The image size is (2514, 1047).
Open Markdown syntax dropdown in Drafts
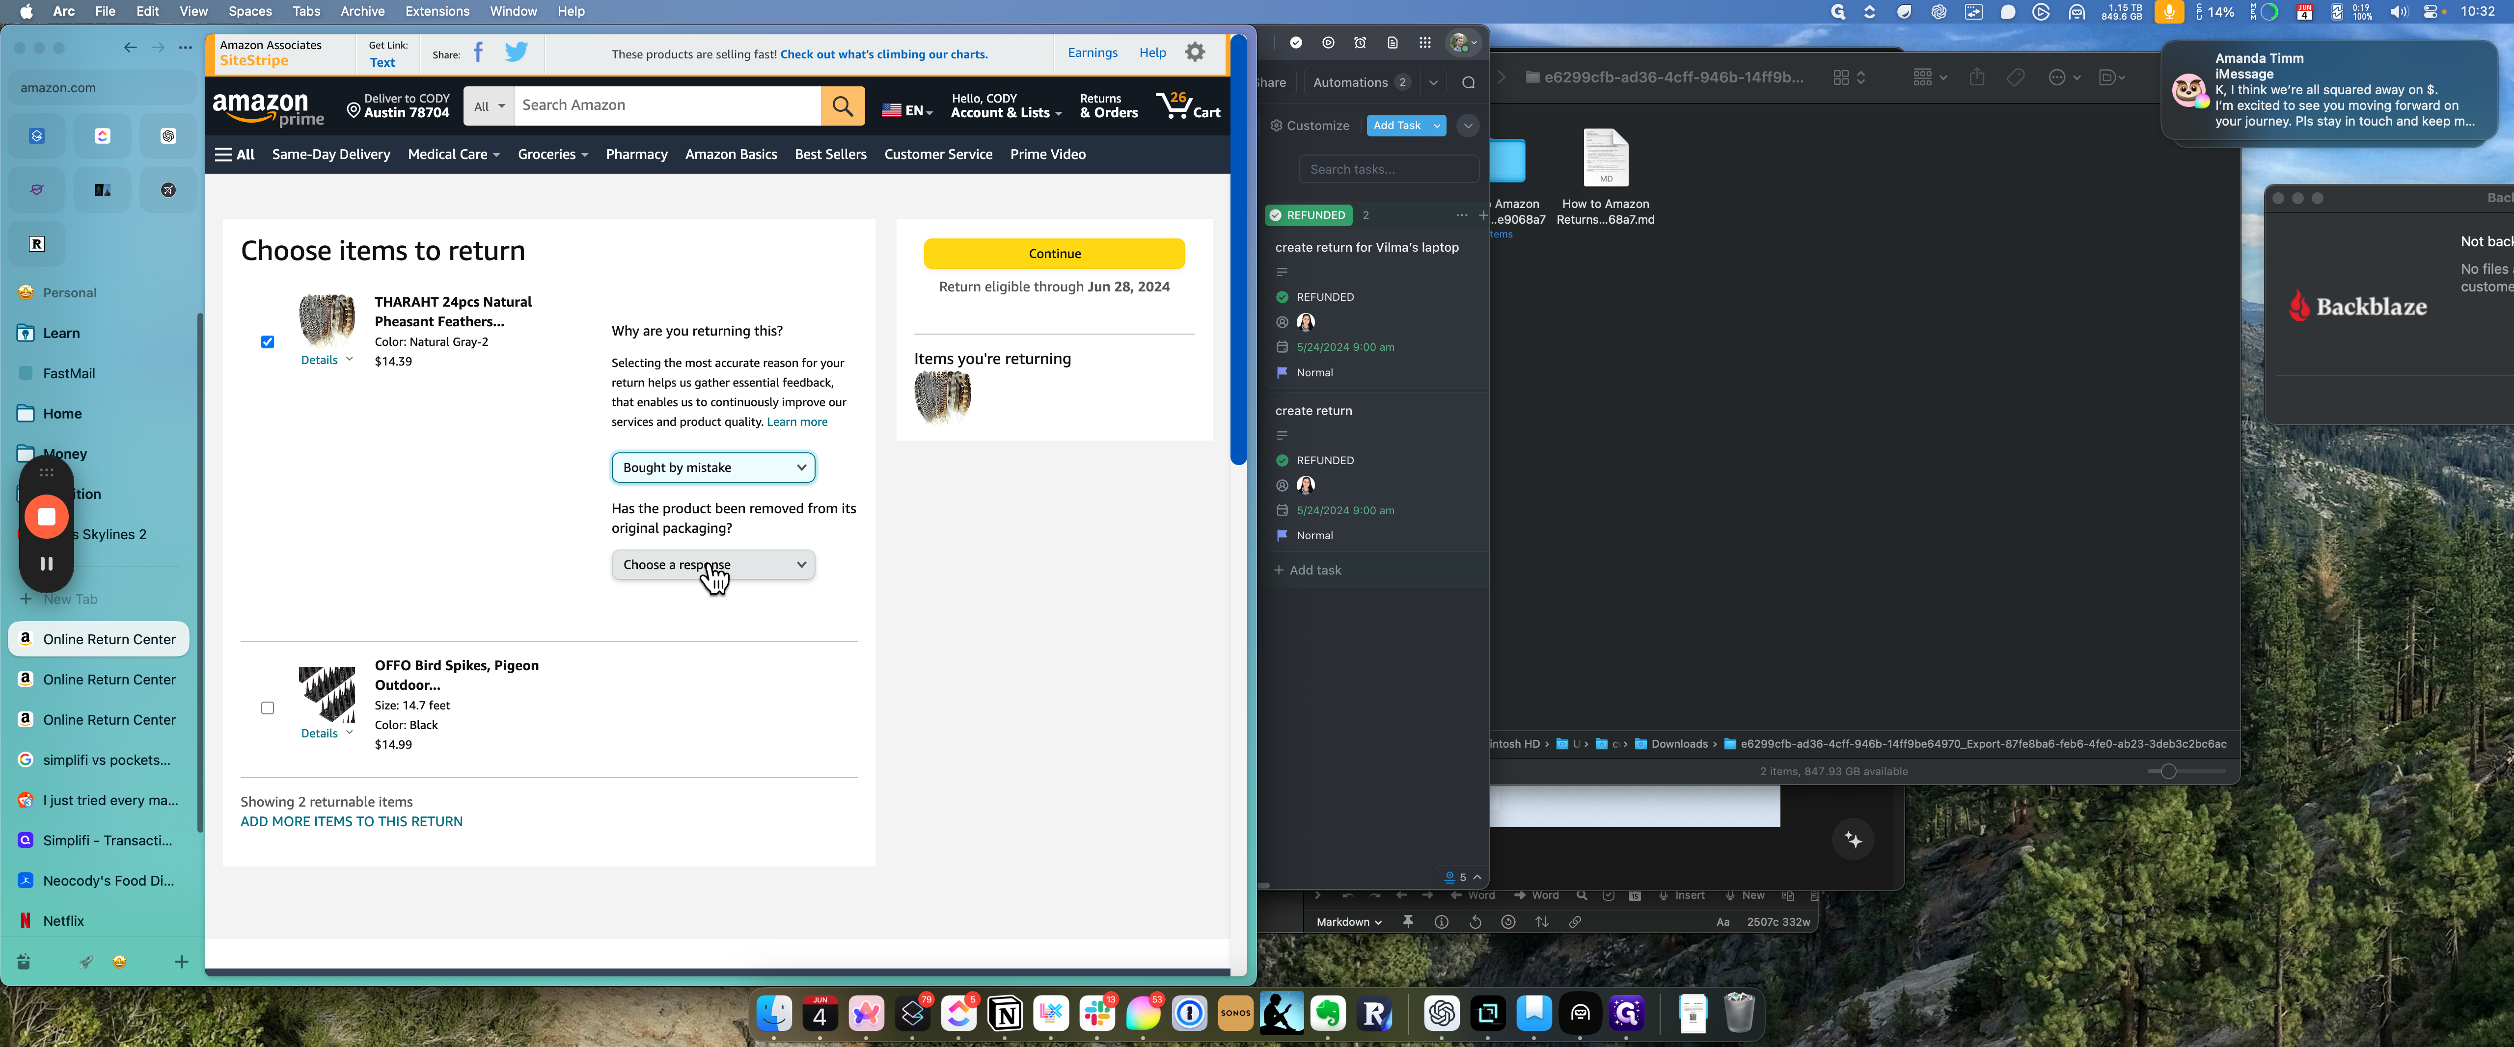click(1349, 921)
